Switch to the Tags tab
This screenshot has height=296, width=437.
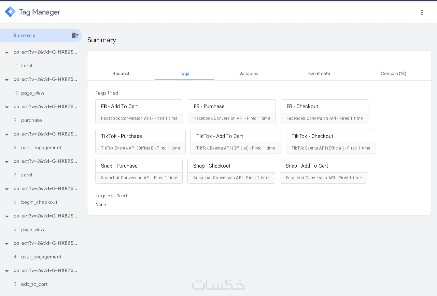click(x=184, y=73)
